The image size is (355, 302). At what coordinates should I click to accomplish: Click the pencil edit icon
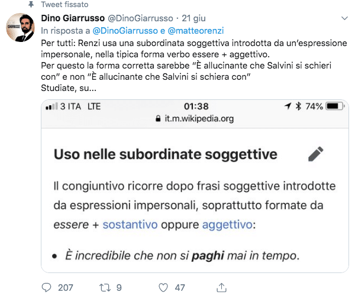tap(316, 154)
